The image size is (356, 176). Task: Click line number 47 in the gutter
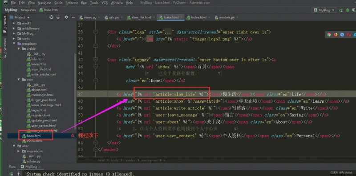[80, 94]
